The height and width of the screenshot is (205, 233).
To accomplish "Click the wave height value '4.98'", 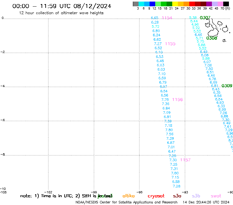I will click(x=195, y=24).
